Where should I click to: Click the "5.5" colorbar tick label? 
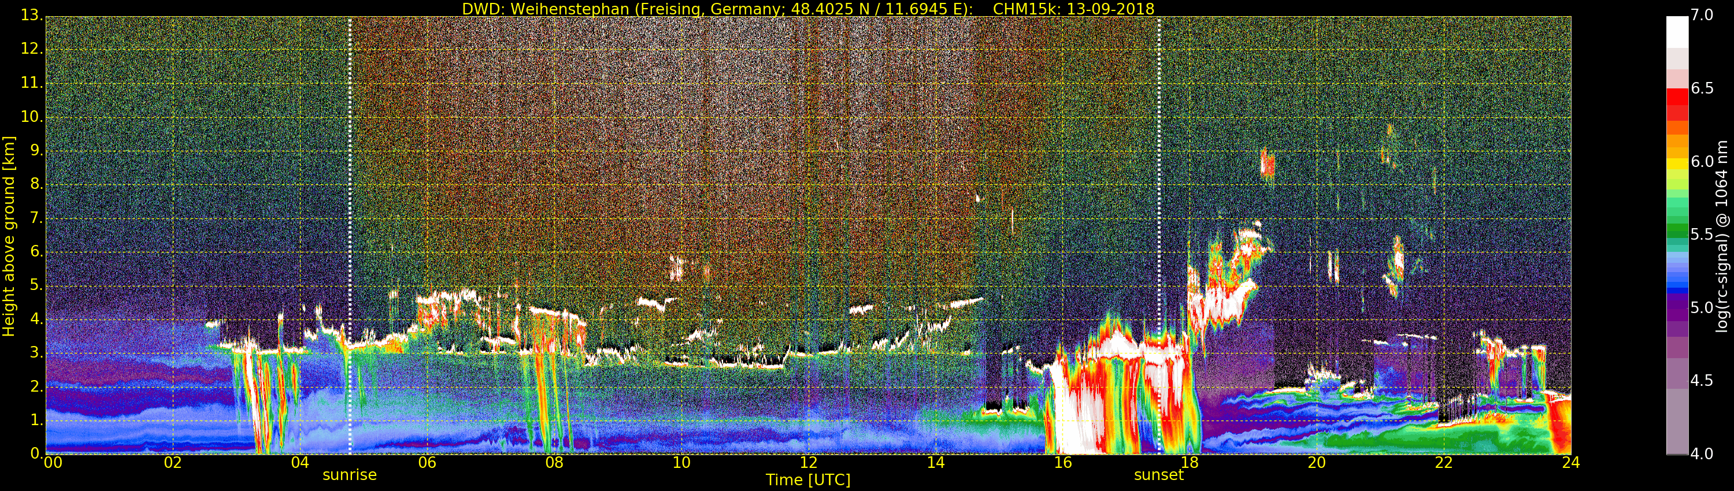point(1702,234)
